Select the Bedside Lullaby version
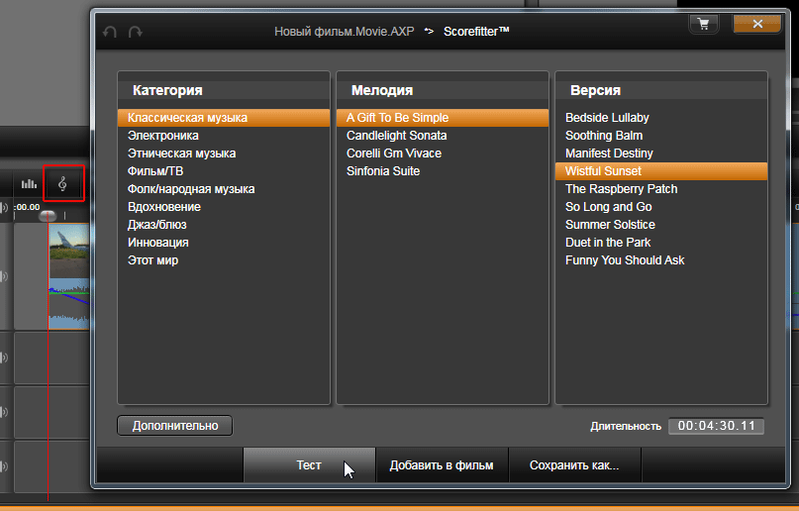Screen dimensions: 799x511 tap(607, 118)
